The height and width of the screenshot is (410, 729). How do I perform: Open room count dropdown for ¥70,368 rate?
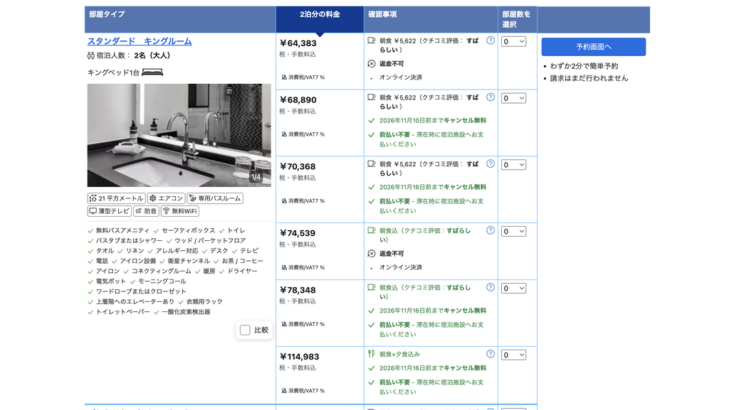click(x=513, y=165)
